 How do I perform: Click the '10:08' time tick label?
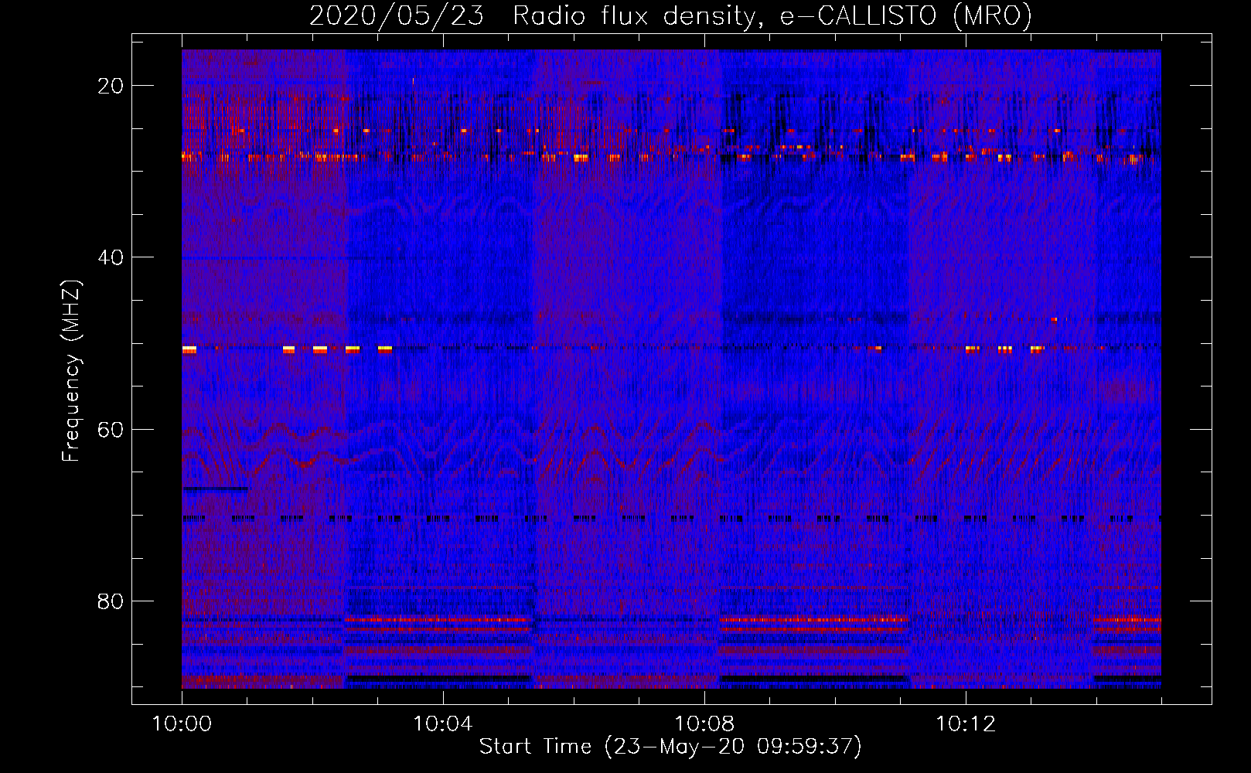[x=704, y=724]
